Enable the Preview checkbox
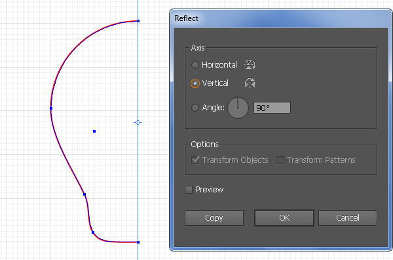Image resolution: width=393 pixels, height=260 pixels. tap(189, 190)
